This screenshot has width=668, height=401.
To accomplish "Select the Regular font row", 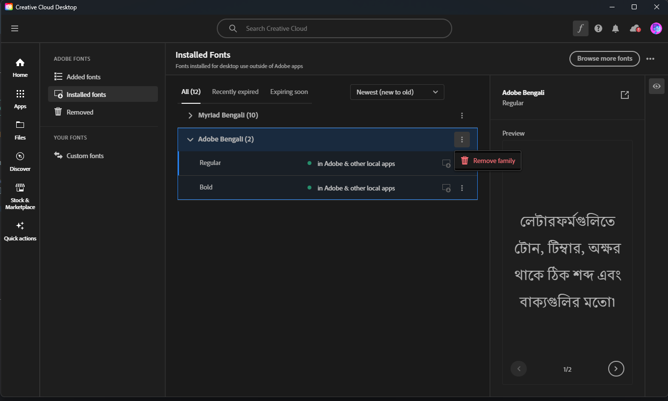I will point(328,164).
